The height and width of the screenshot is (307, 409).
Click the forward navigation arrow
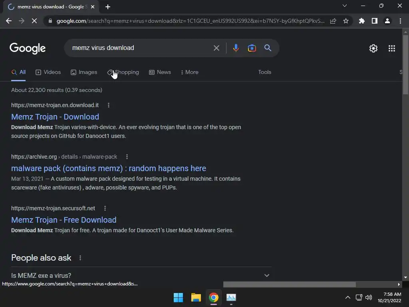[22, 21]
